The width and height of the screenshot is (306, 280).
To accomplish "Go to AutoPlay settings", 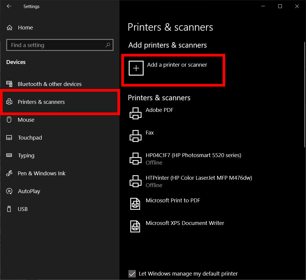I will click(29, 191).
